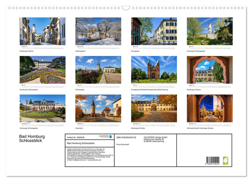
Task: Click 'Artikel-Nr. 2469459' text
Action: coord(76,138)
